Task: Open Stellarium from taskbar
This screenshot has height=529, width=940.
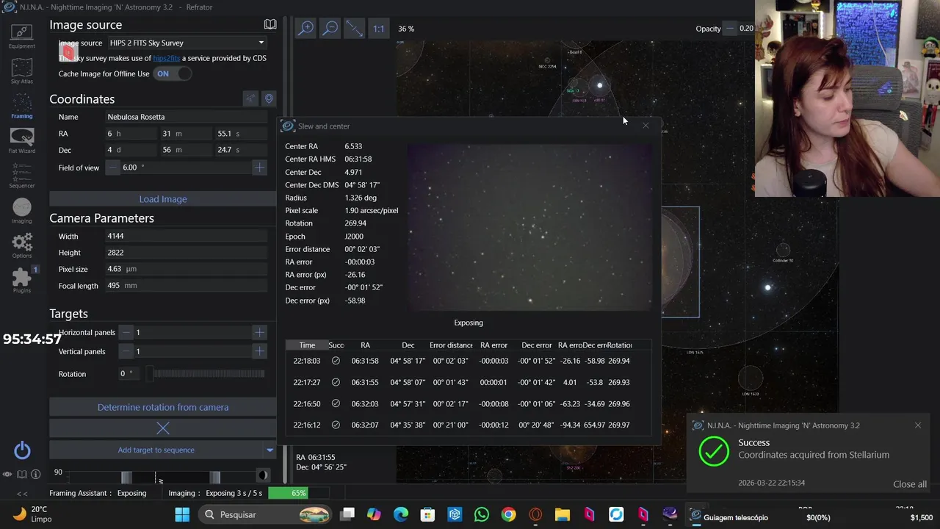Action: click(x=670, y=515)
